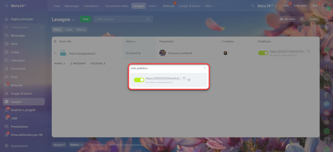
Task: Click the public link URL in the table row
Action: click(x=288, y=51)
